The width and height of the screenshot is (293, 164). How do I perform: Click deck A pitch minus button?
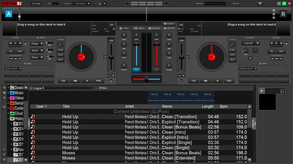109,76
